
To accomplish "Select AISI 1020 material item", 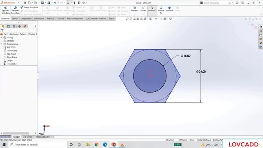I will pos(9,47).
